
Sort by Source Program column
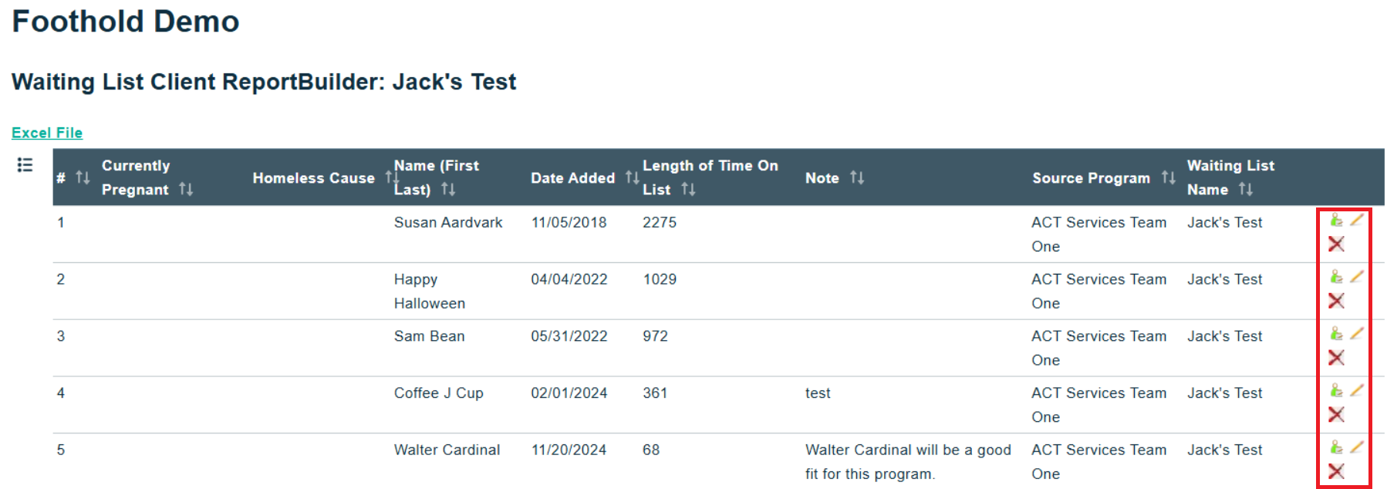[1168, 178]
